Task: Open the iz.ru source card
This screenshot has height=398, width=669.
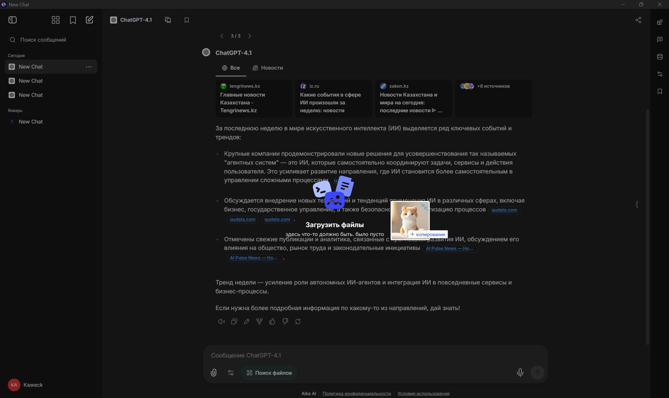Action: pos(334,98)
